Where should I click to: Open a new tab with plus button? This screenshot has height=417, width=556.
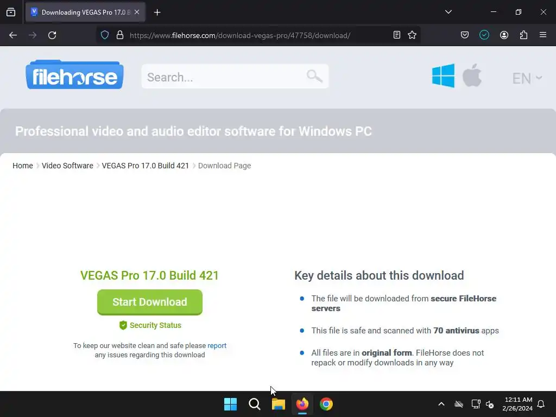pos(157,12)
